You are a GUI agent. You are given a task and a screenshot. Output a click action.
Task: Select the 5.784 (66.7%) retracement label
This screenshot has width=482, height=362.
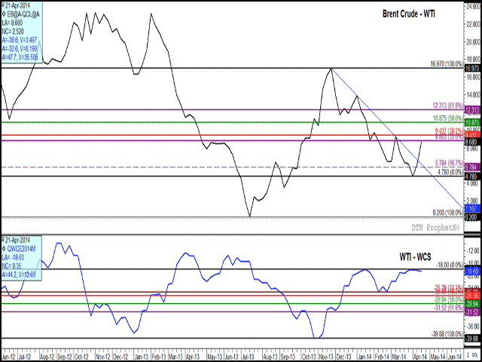tap(449, 162)
